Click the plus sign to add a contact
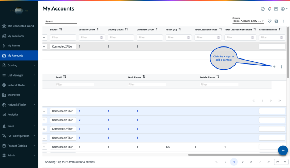290x168 pixels. (274, 67)
